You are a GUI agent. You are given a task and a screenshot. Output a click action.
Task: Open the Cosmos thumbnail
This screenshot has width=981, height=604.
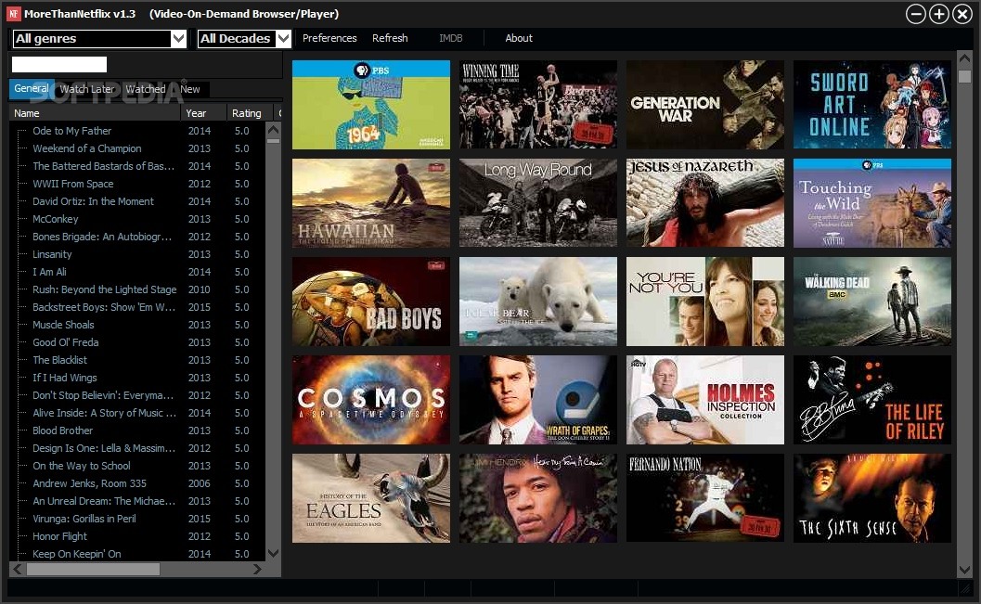coord(371,400)
